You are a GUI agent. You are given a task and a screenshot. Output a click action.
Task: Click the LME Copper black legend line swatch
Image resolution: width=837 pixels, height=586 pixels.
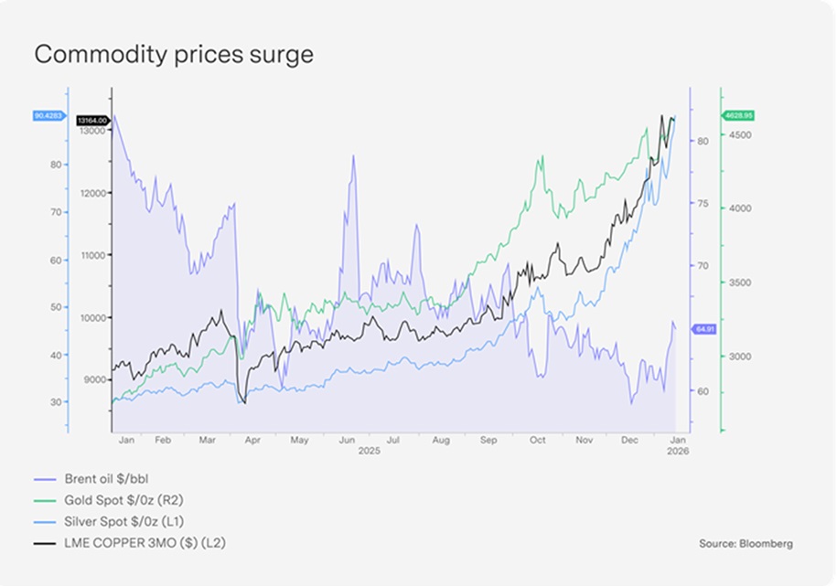[45, 543]
